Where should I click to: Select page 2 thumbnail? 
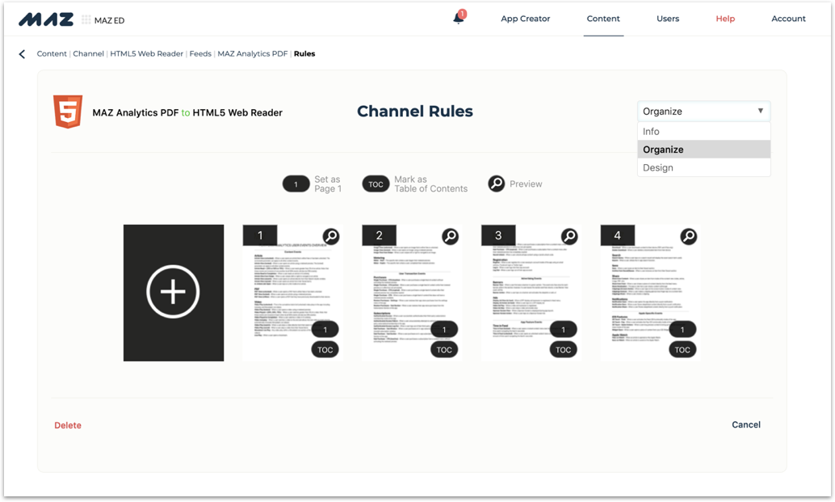pos(412,293)
